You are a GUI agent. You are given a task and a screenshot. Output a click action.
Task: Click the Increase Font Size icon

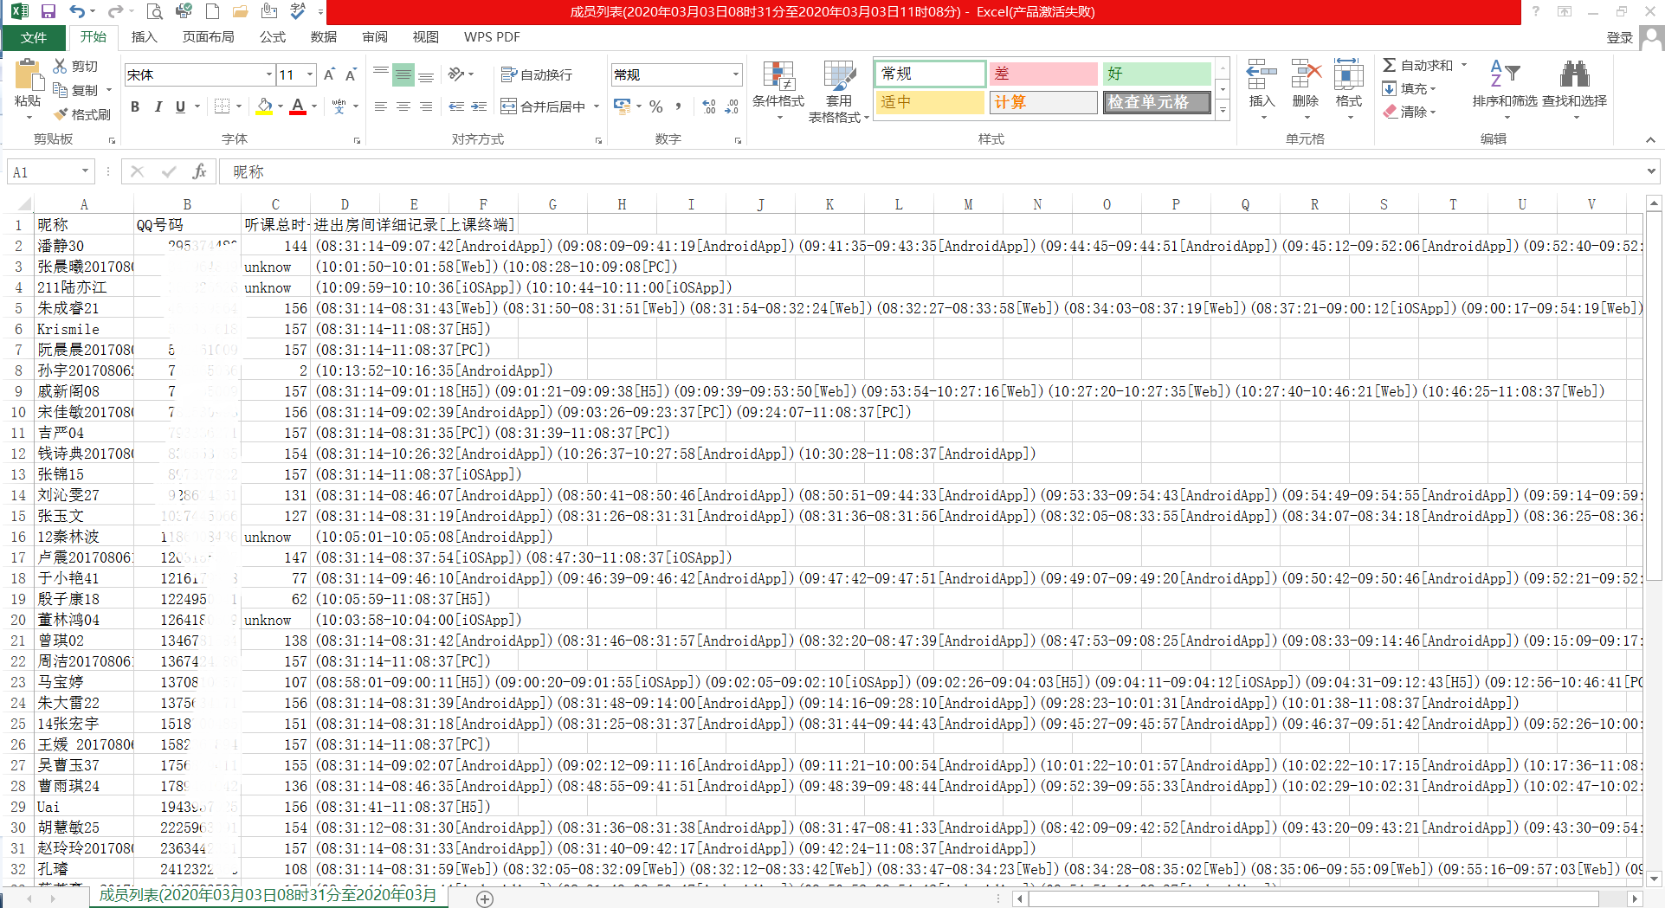[329, 75]
